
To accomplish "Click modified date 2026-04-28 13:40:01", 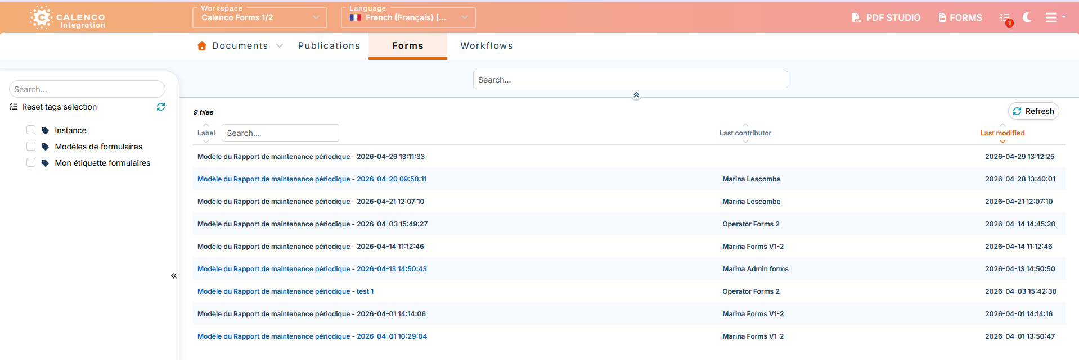I will (x=1020, y=179).
